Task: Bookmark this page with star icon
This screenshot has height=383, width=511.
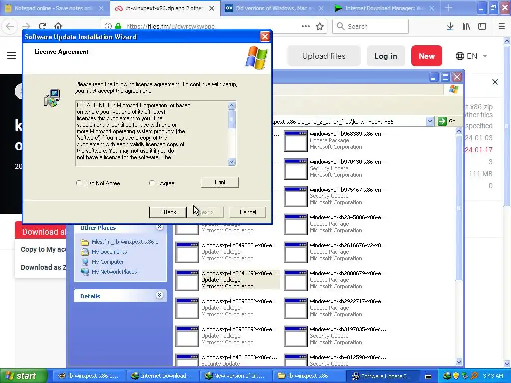Action: click(320, 26)
